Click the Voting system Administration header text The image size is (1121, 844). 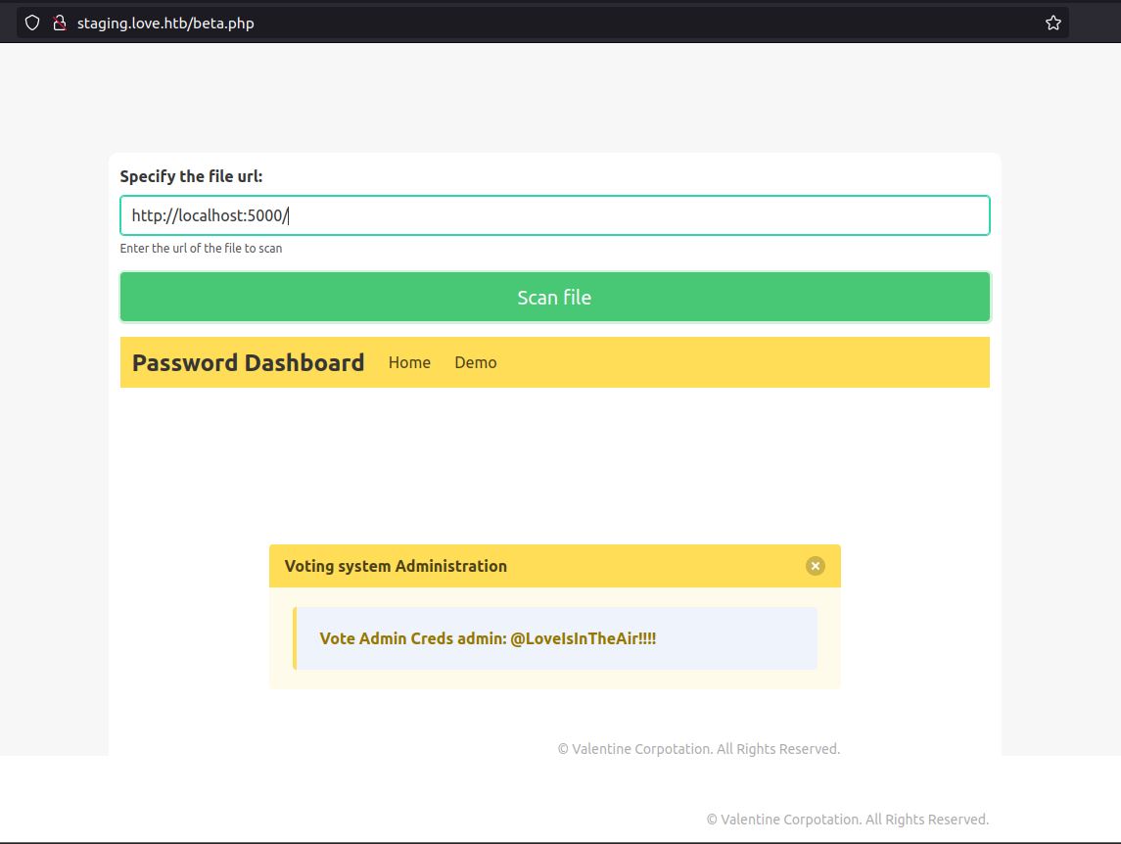[x=396, y=566]
